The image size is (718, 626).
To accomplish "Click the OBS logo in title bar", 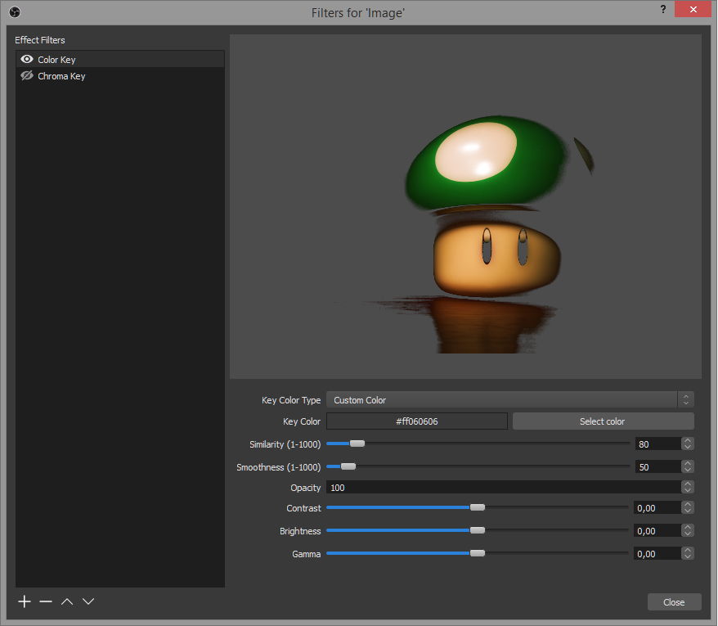I will pyautogui.click(x=15, y=12).
